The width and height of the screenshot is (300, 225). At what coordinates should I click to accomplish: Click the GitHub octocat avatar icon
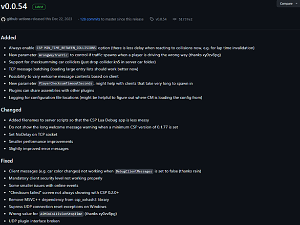pos(3,19)
